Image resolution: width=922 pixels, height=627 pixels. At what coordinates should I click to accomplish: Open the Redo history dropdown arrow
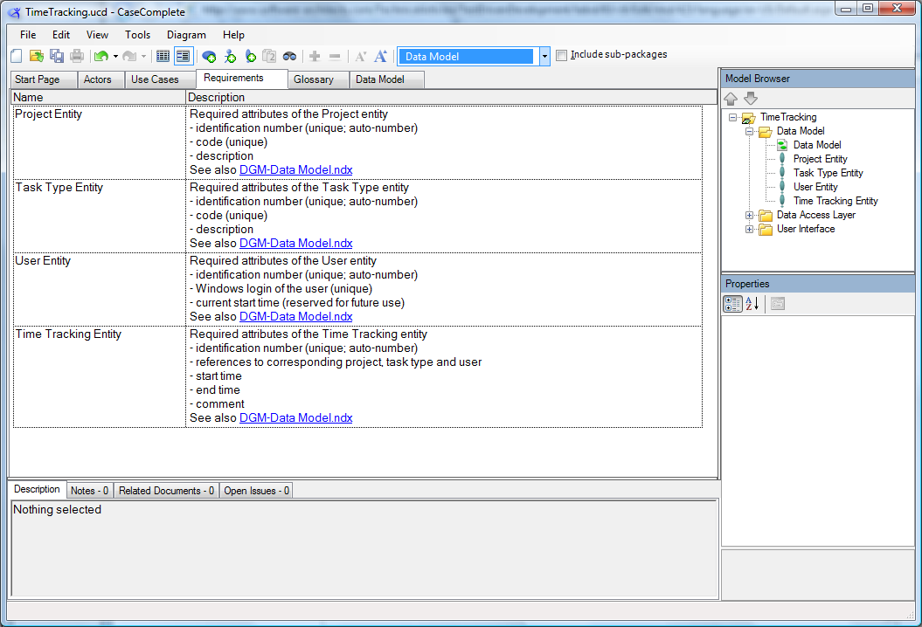click(x=143, y=57)
